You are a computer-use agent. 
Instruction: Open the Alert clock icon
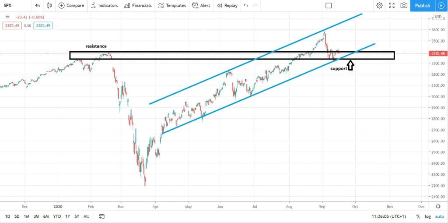[x=196, y=6]
